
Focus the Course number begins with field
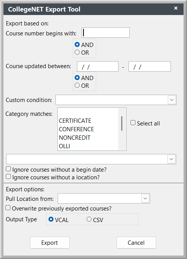click(x=105, y=33)
